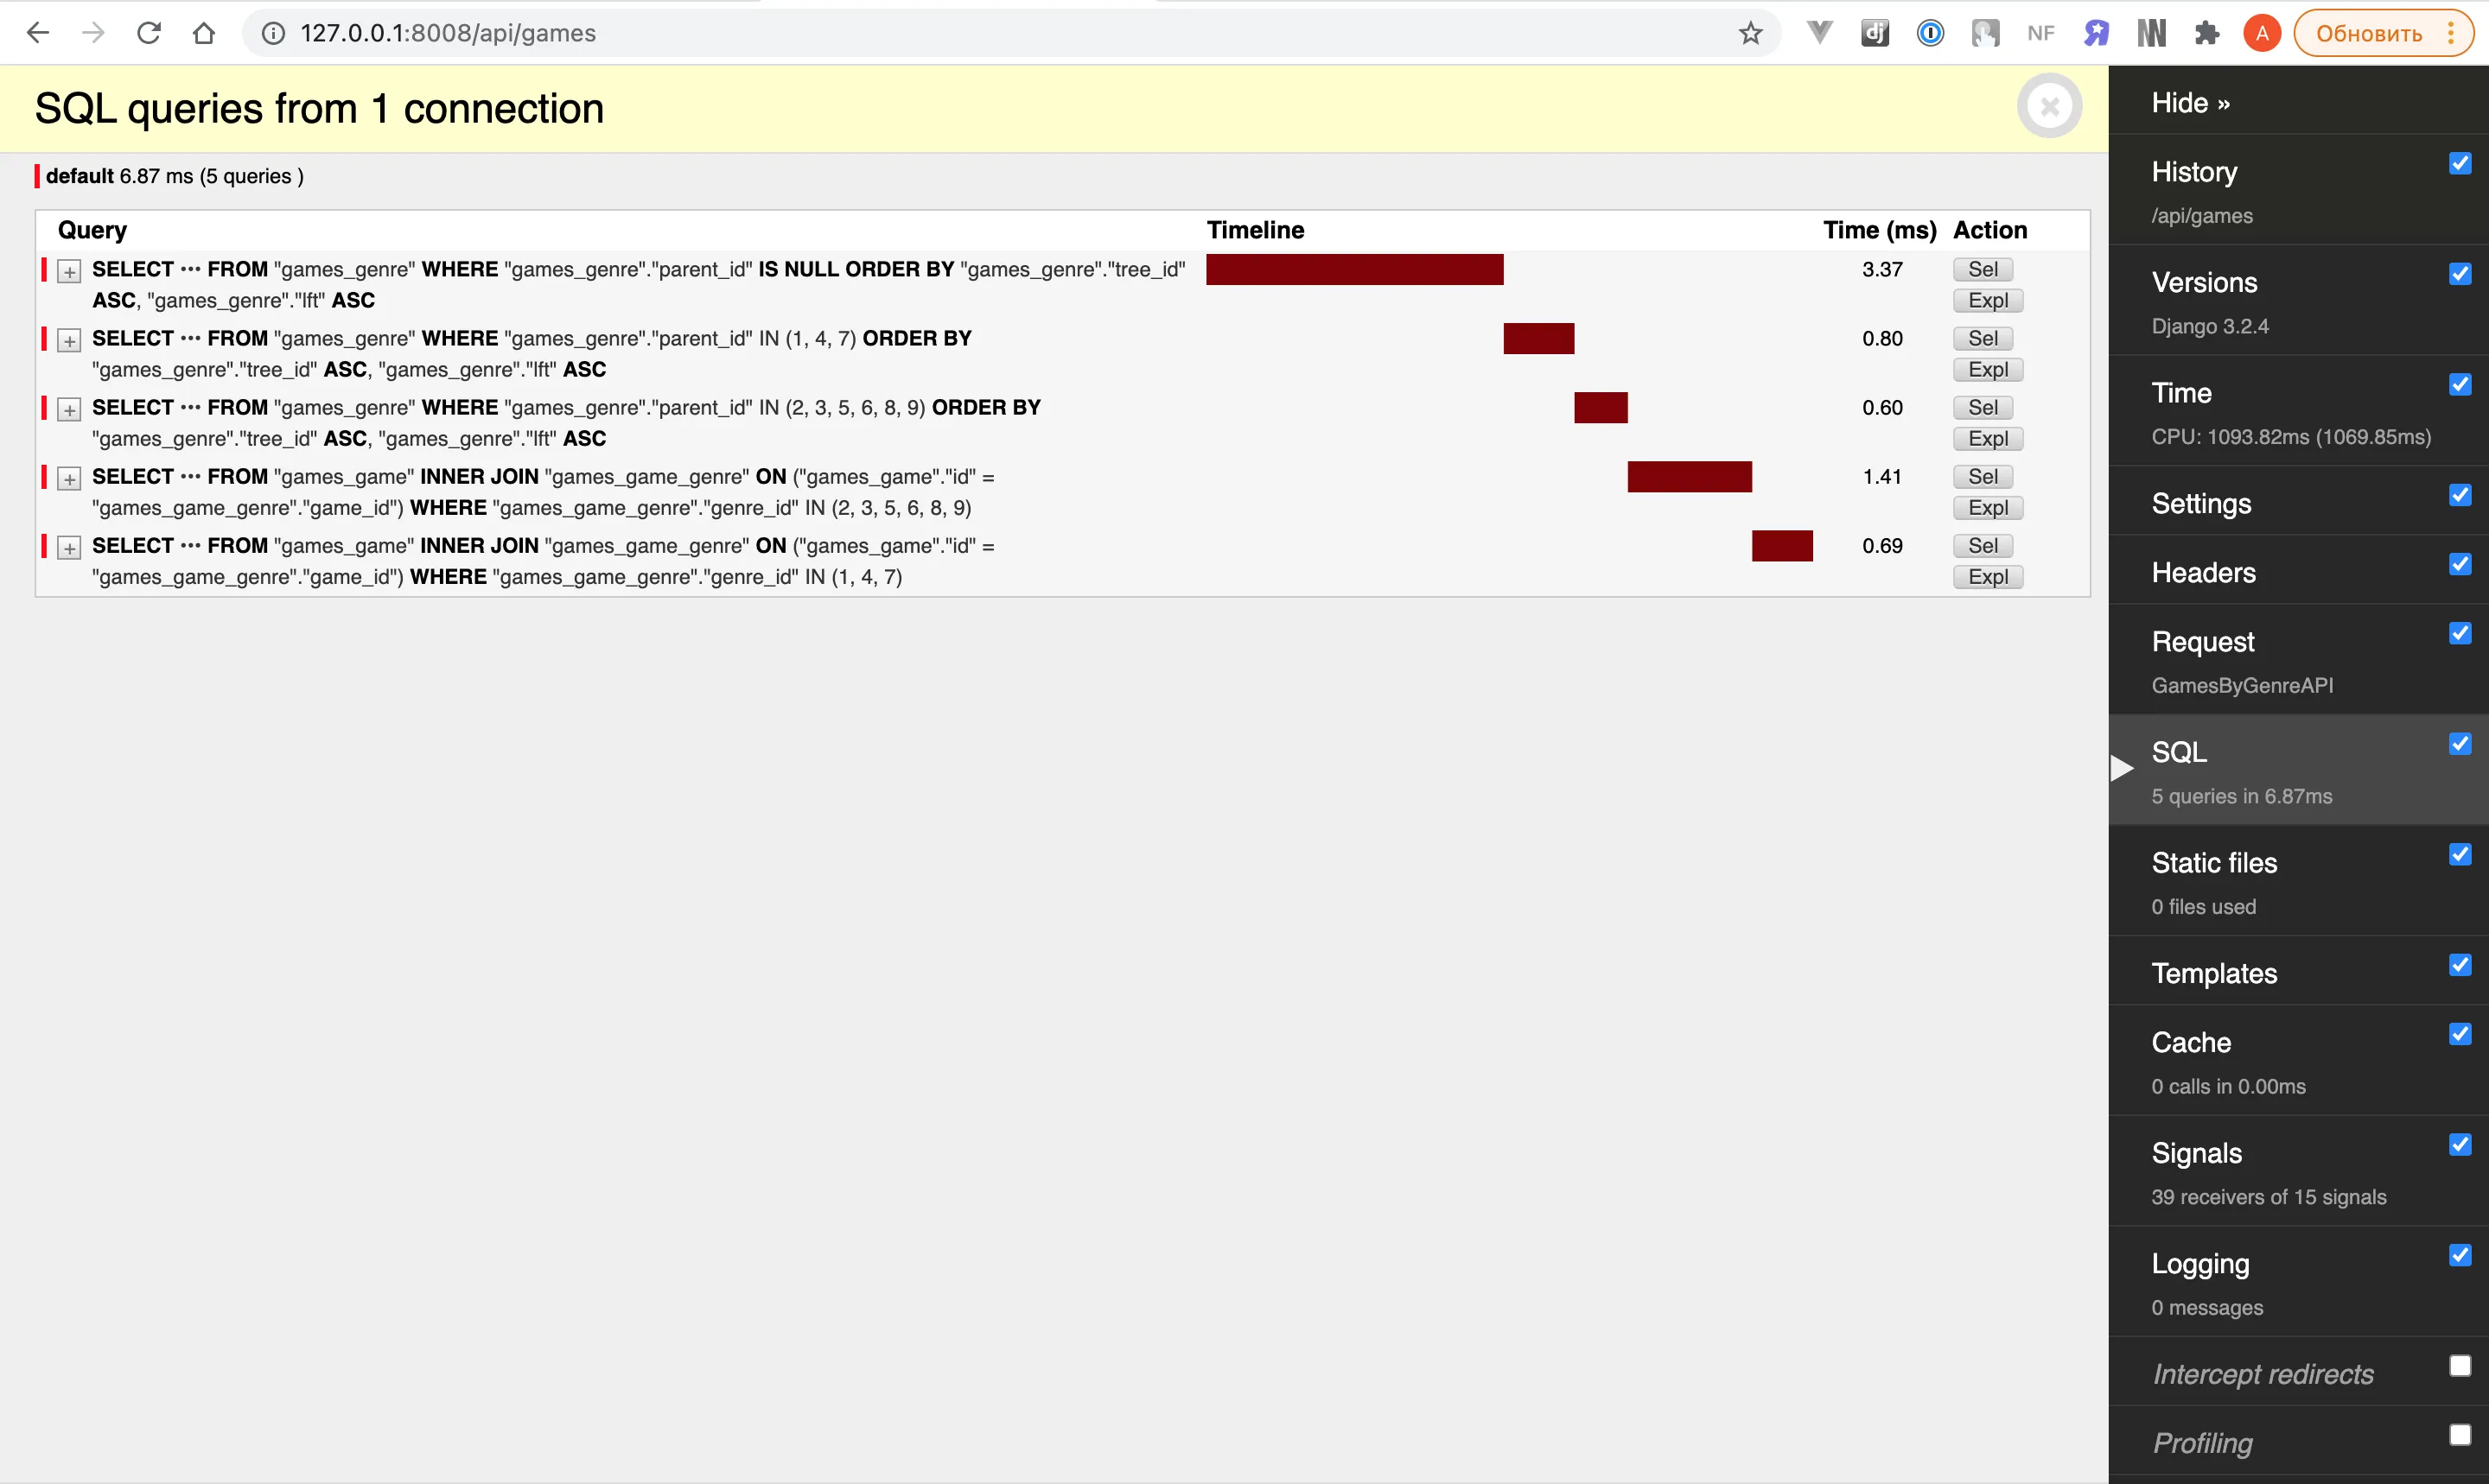Open the 1Password extension icon

(x=1930, y=33)
